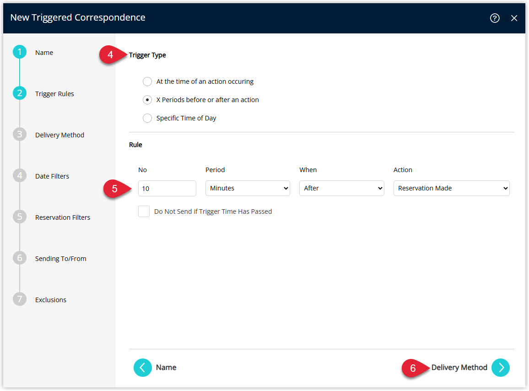Click the 'When' column label
The width and height of the screenshot is (529, 391).
click(x=308, y=170)
